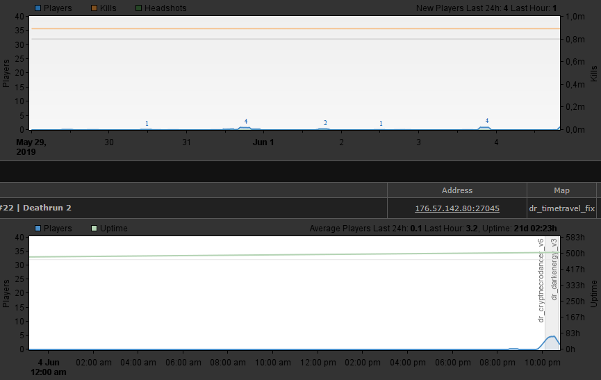Click the data label 2 near Jun 2
The width and height of the screenshot is (601, 380).
pos(325,122)
